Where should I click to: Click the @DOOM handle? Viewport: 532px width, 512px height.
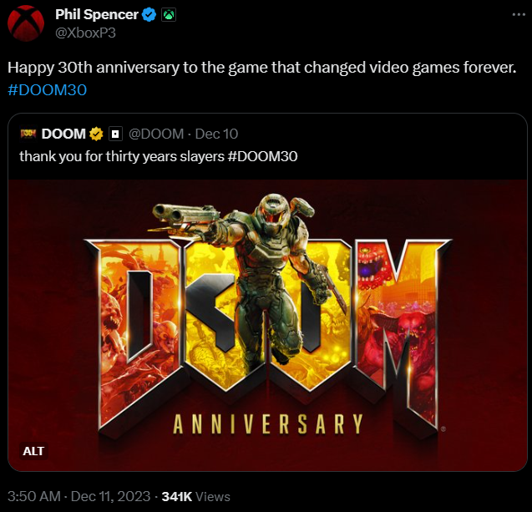(x=156, y=134)
